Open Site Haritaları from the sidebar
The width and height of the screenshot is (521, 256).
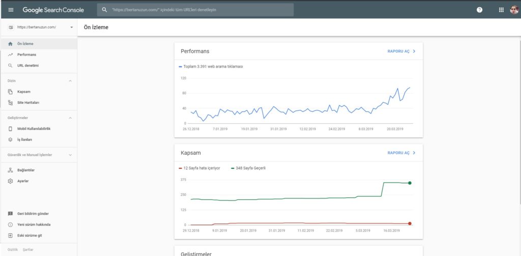tap(39, 103)
